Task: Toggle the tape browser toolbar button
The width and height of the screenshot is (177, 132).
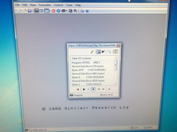Action: coord(37,11)
